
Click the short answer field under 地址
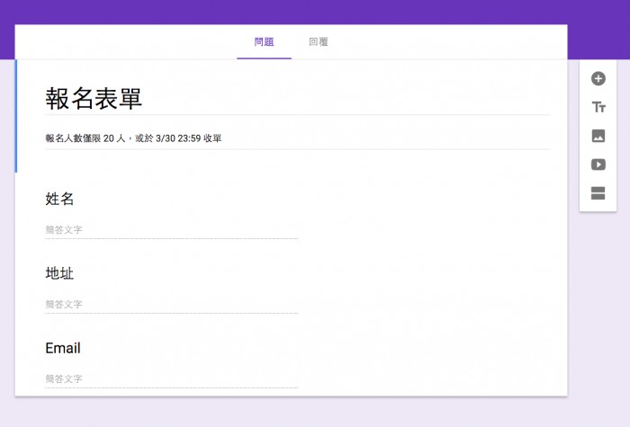(x=171, y=305)
